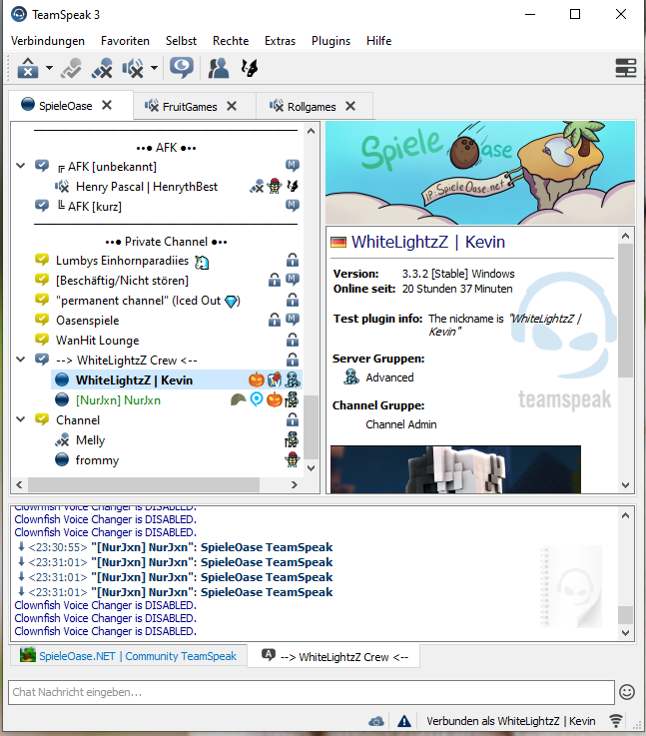This screenshot has width=646, height=736.
Task: Click the SpieleOase banner image
Action: point(480,172)
